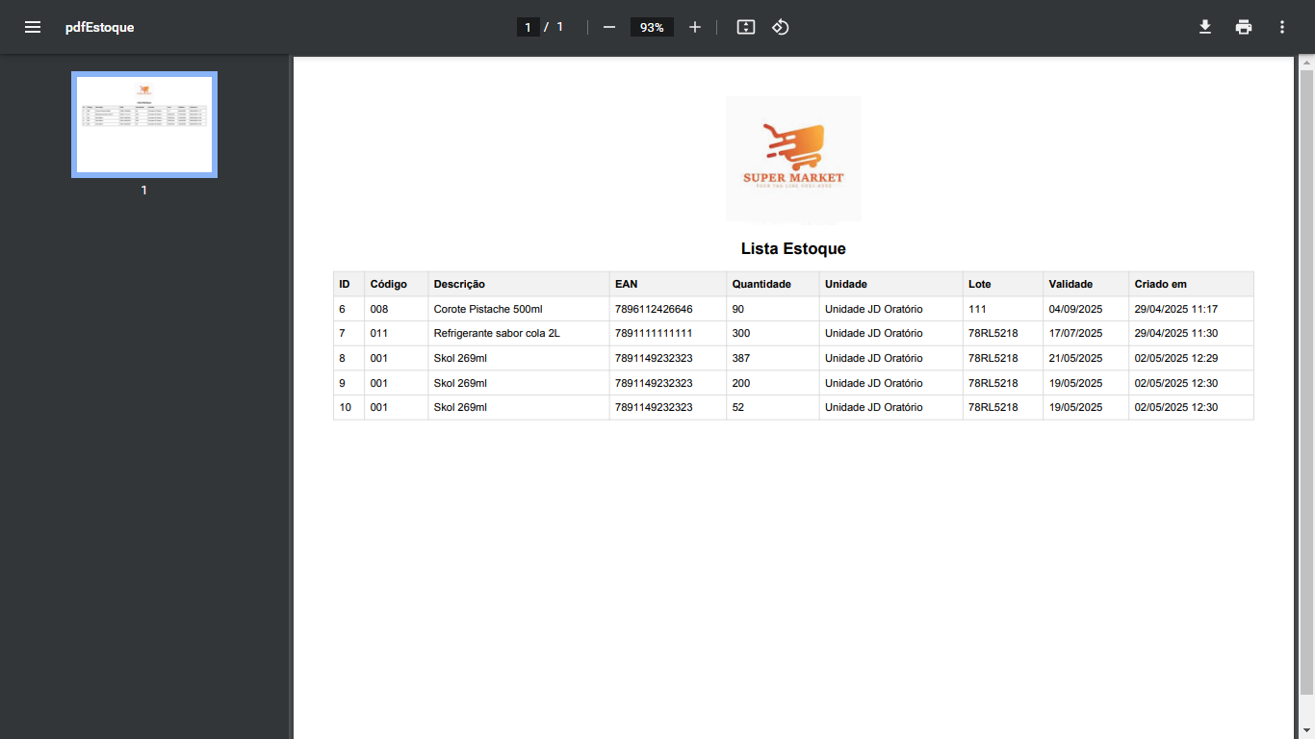Click the current page number field
Screen dimensions: 1315x739
tap(528, 27)
